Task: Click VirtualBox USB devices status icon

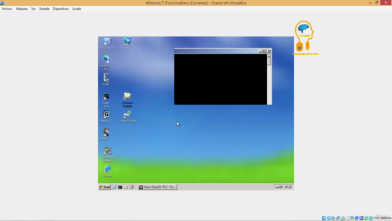Action: [343, 218]
